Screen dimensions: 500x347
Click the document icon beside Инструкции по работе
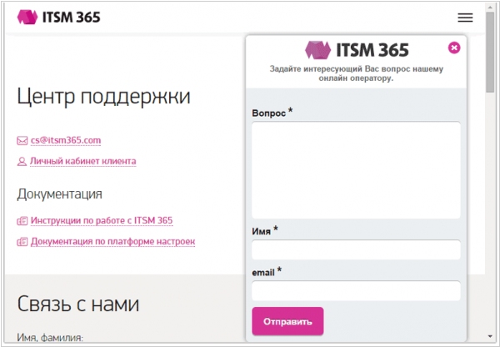[x=22, y=222]
